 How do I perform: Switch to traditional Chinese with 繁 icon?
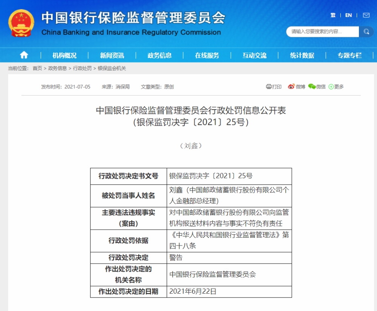click(333, 15)
